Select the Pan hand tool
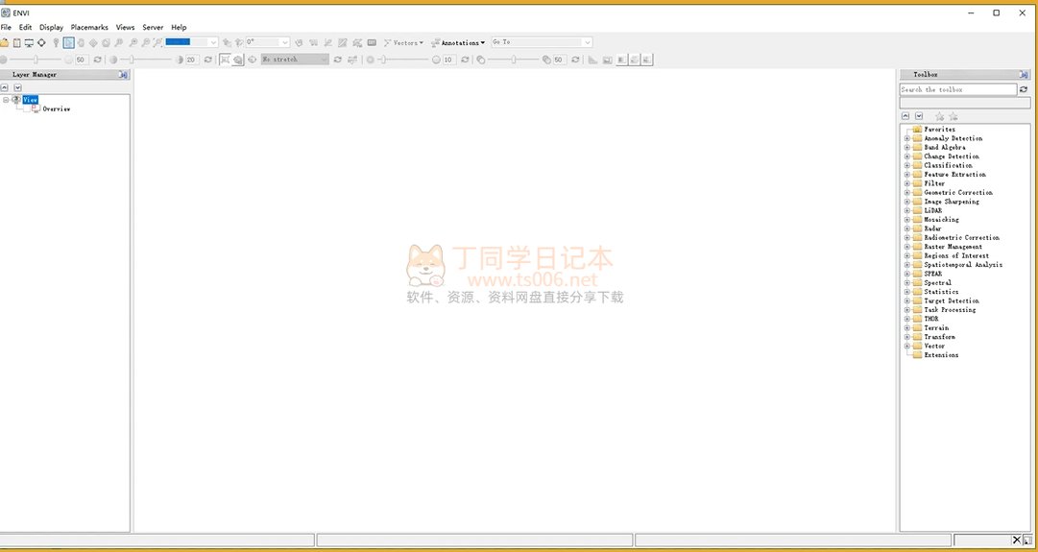This screenshot has height=552, width=1038. tap(81, 42)
